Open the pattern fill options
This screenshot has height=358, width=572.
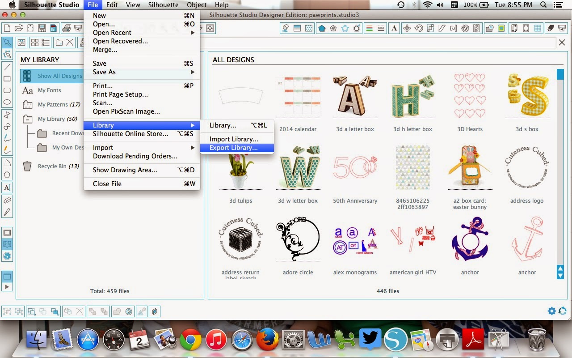pos(309,29)
